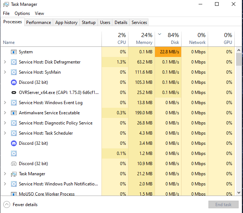Viewport: 243px width, 213px height.
Task: Click the 111.6 MB memory cell
Action: coord(142,72)
